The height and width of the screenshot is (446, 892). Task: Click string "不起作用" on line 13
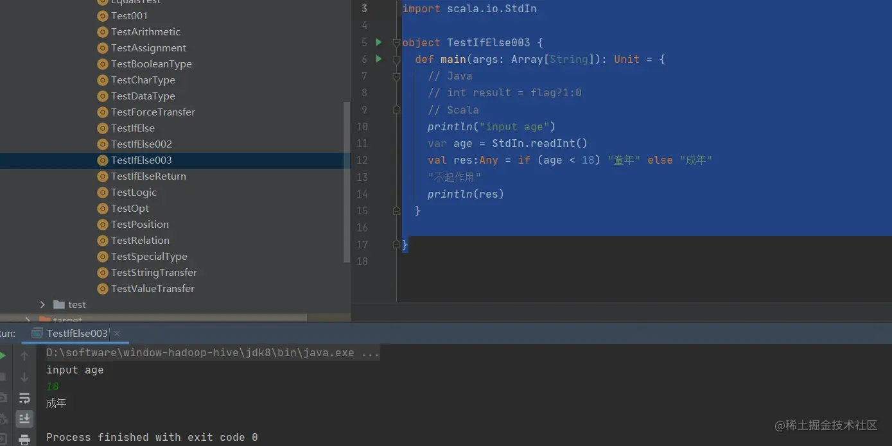click(455, 177)
